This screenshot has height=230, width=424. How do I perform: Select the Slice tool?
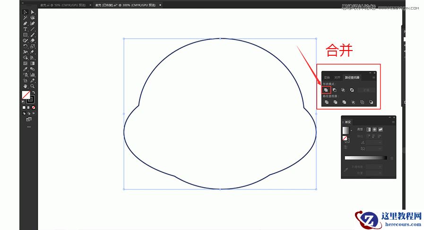click(x=33, y=81)
